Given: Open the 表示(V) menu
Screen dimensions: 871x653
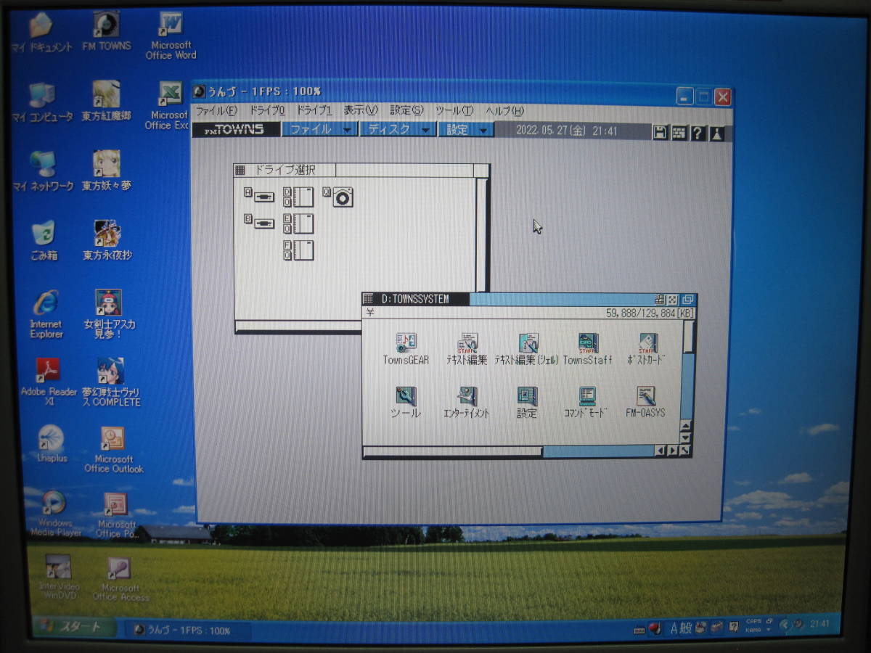Looking at the screenshot, I should click(361, 111).
